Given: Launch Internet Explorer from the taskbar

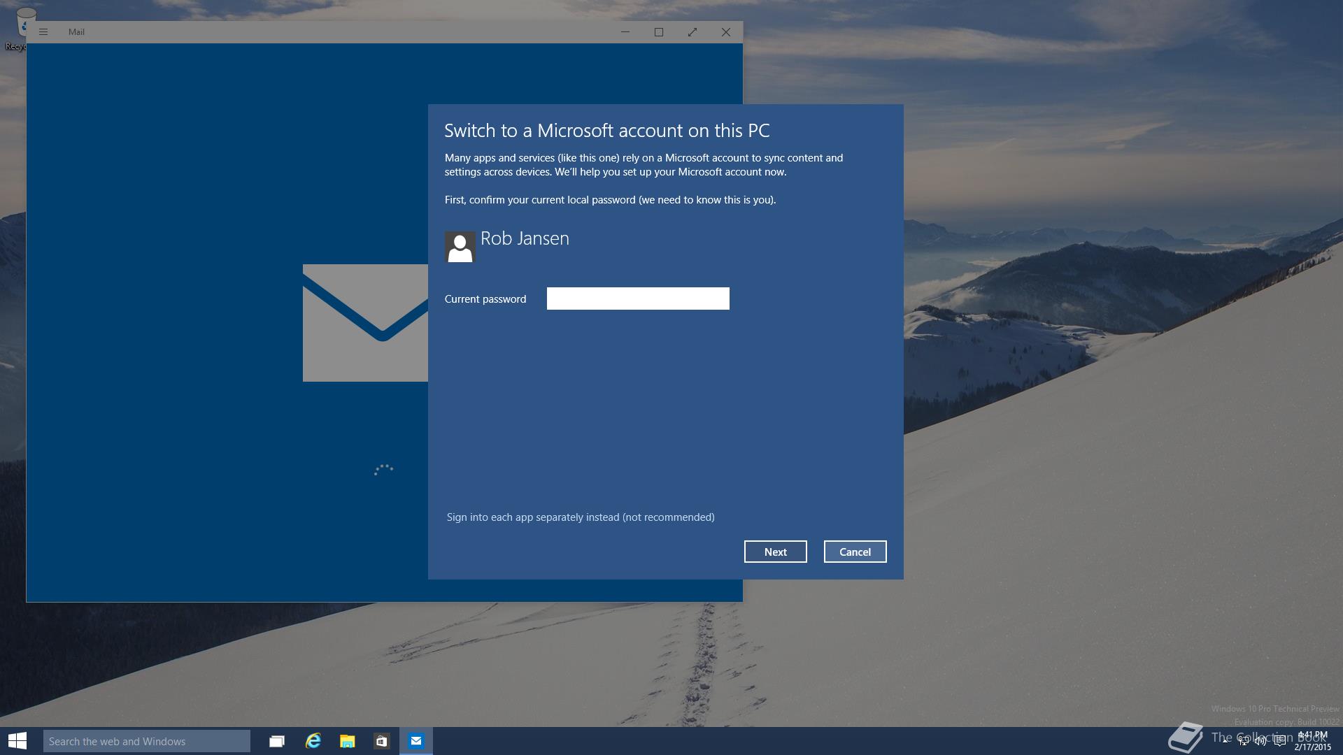Looking at the screenshot, I should (313, 741).
